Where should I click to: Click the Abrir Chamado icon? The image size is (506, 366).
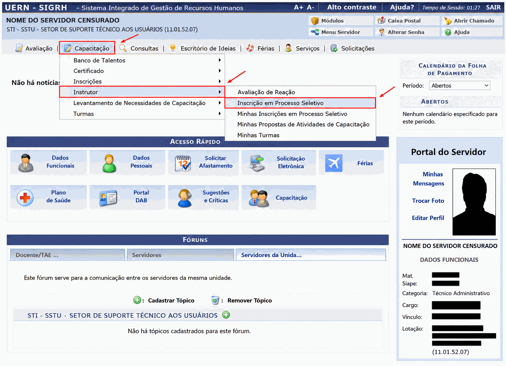[x=448, y=21]
